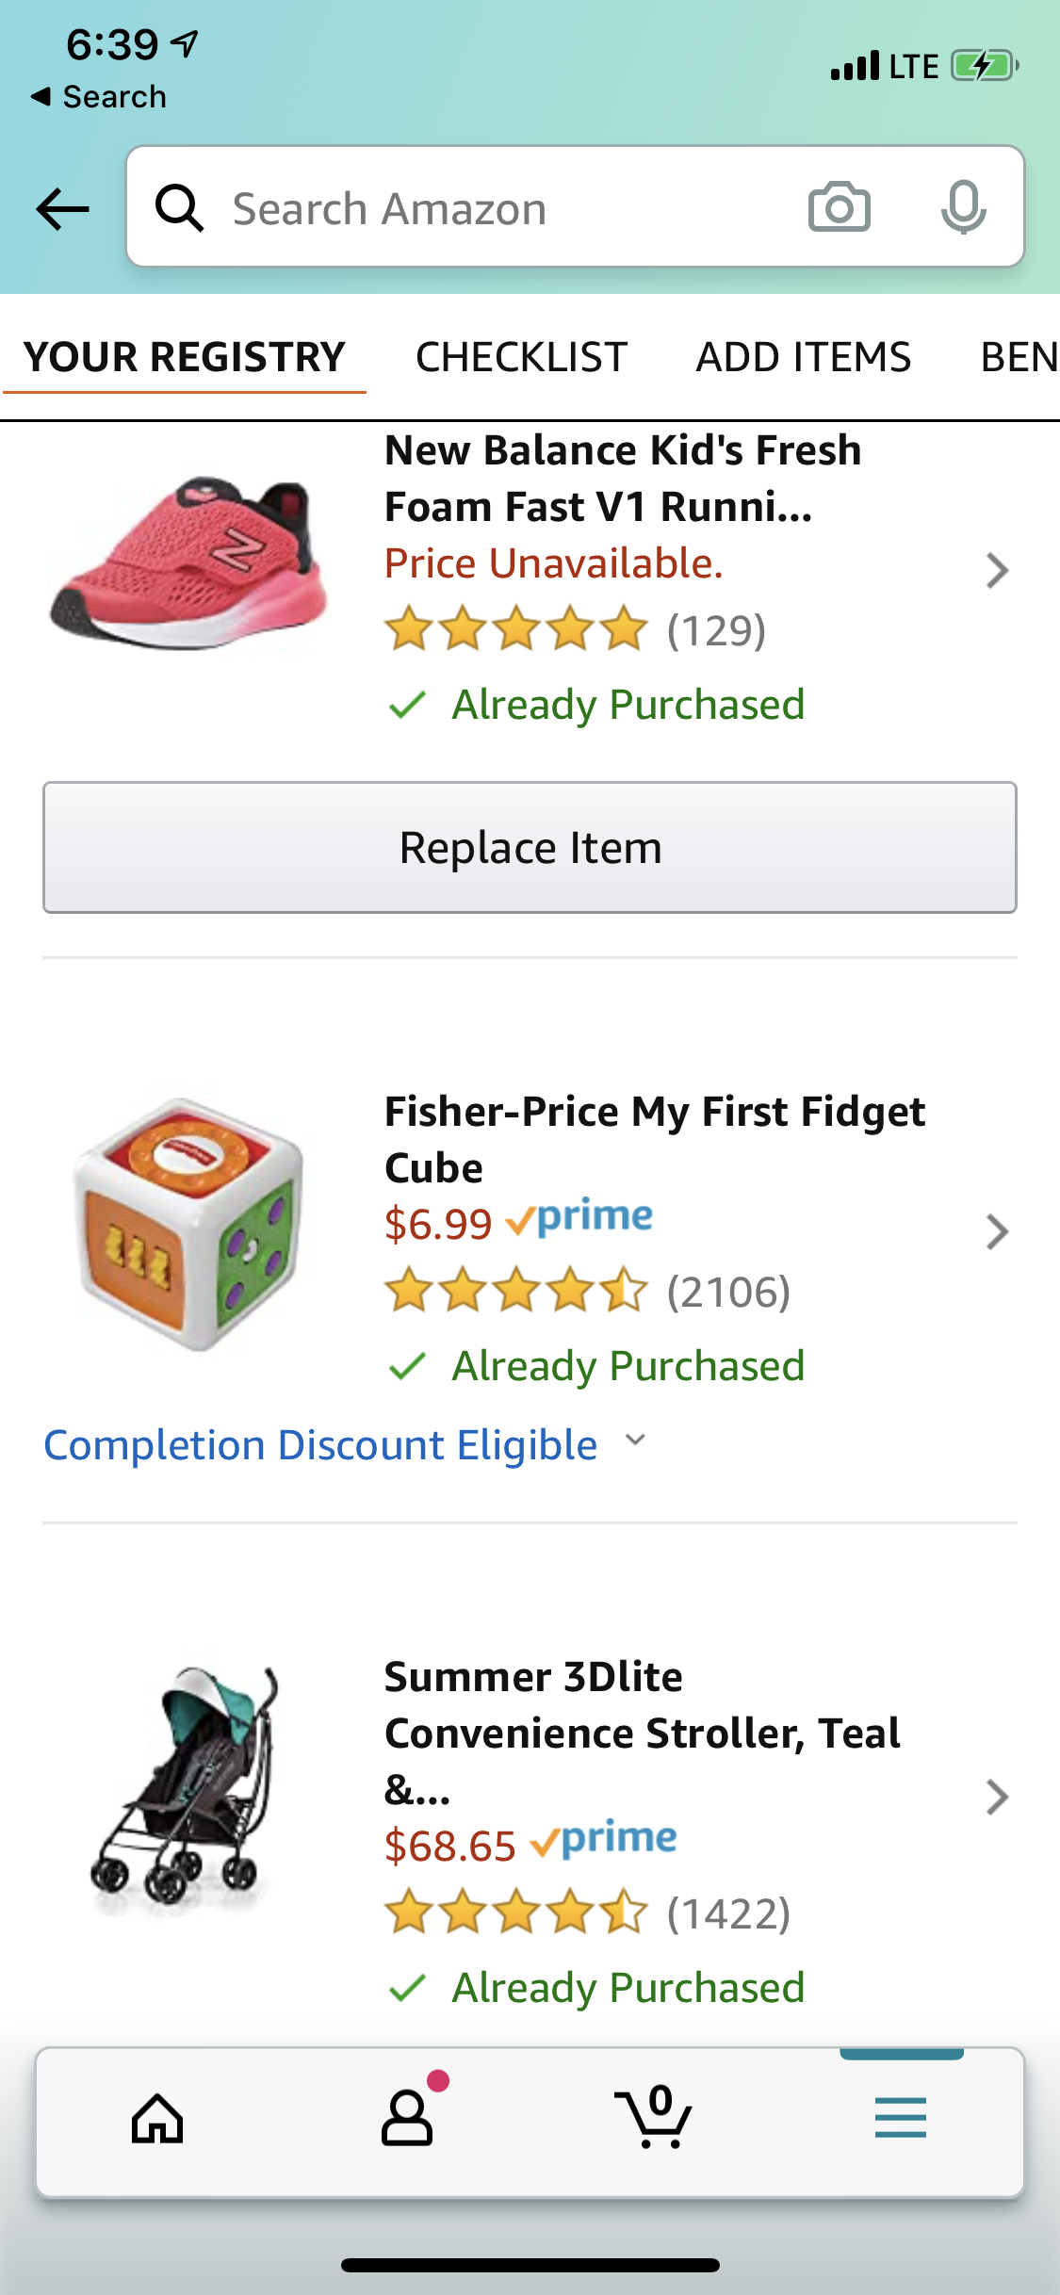
Task: Select the Your Registry tab
Action: click(x=185, y=358)
